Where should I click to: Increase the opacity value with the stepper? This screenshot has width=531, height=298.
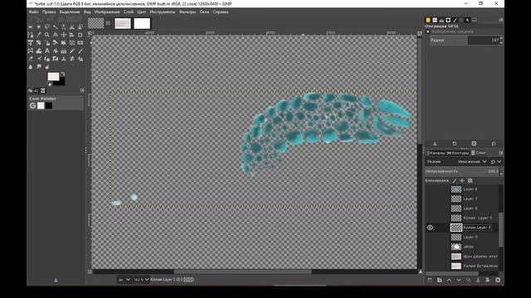[x=501, y=170]
